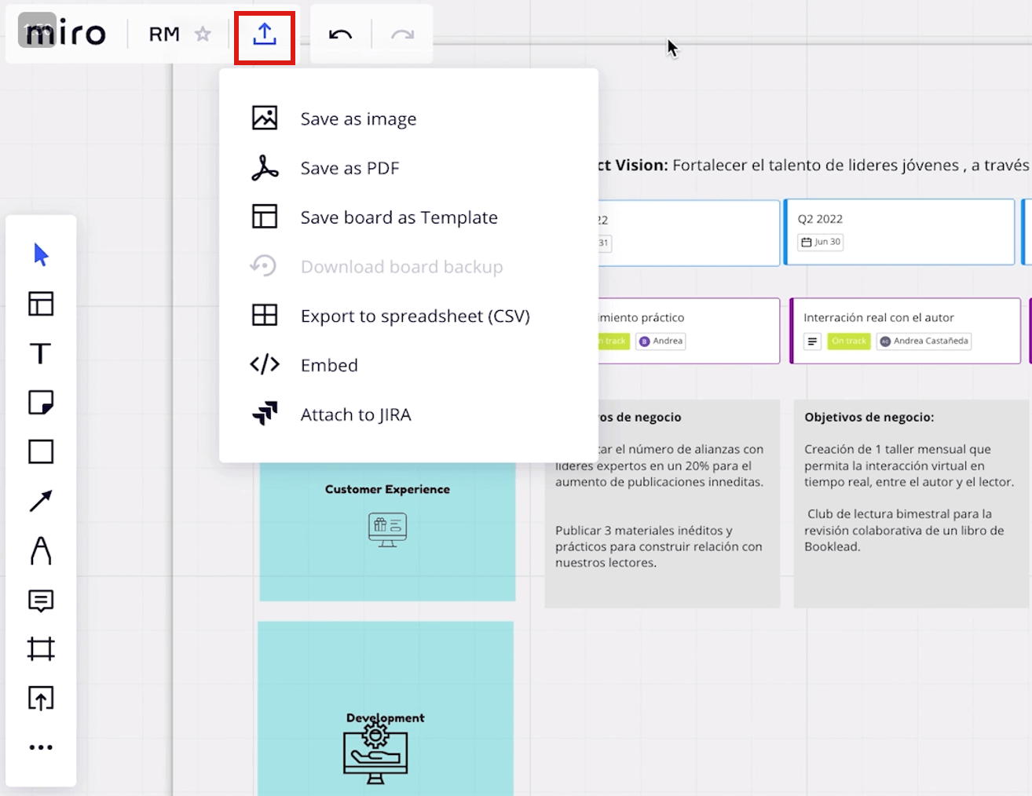Select the Shape rectangle tool
The image size is (1032, 796).
(41, 452)
